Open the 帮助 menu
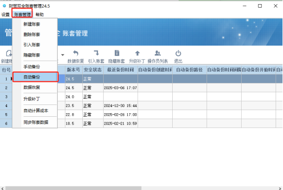 (39, 14)
